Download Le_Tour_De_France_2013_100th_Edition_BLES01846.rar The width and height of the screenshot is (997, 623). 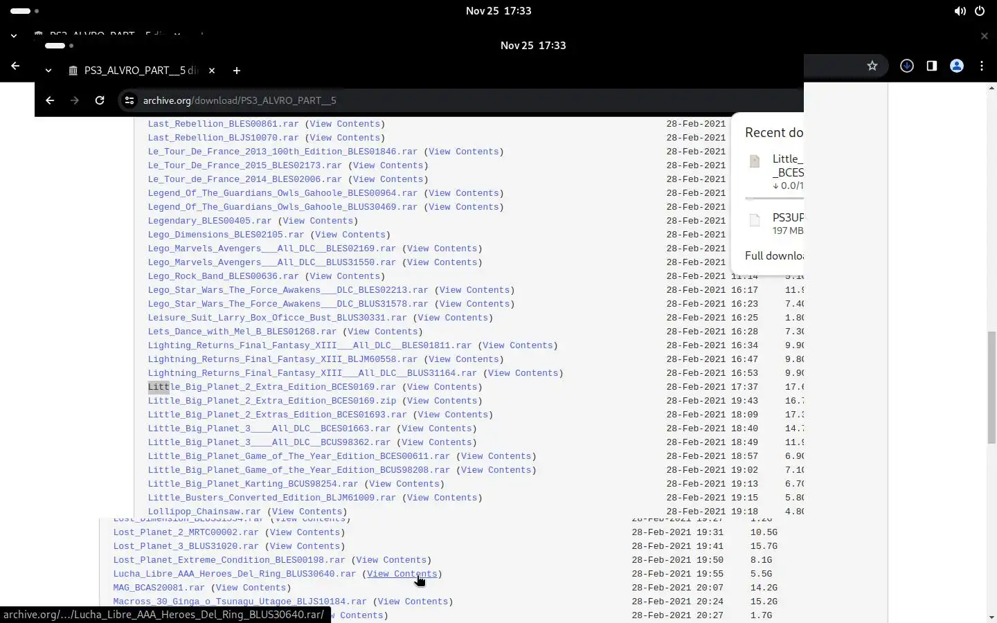282,152
